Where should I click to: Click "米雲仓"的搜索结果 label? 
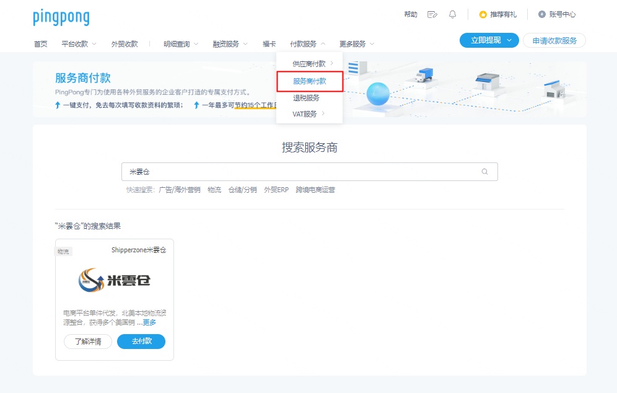tap(88, 226)
